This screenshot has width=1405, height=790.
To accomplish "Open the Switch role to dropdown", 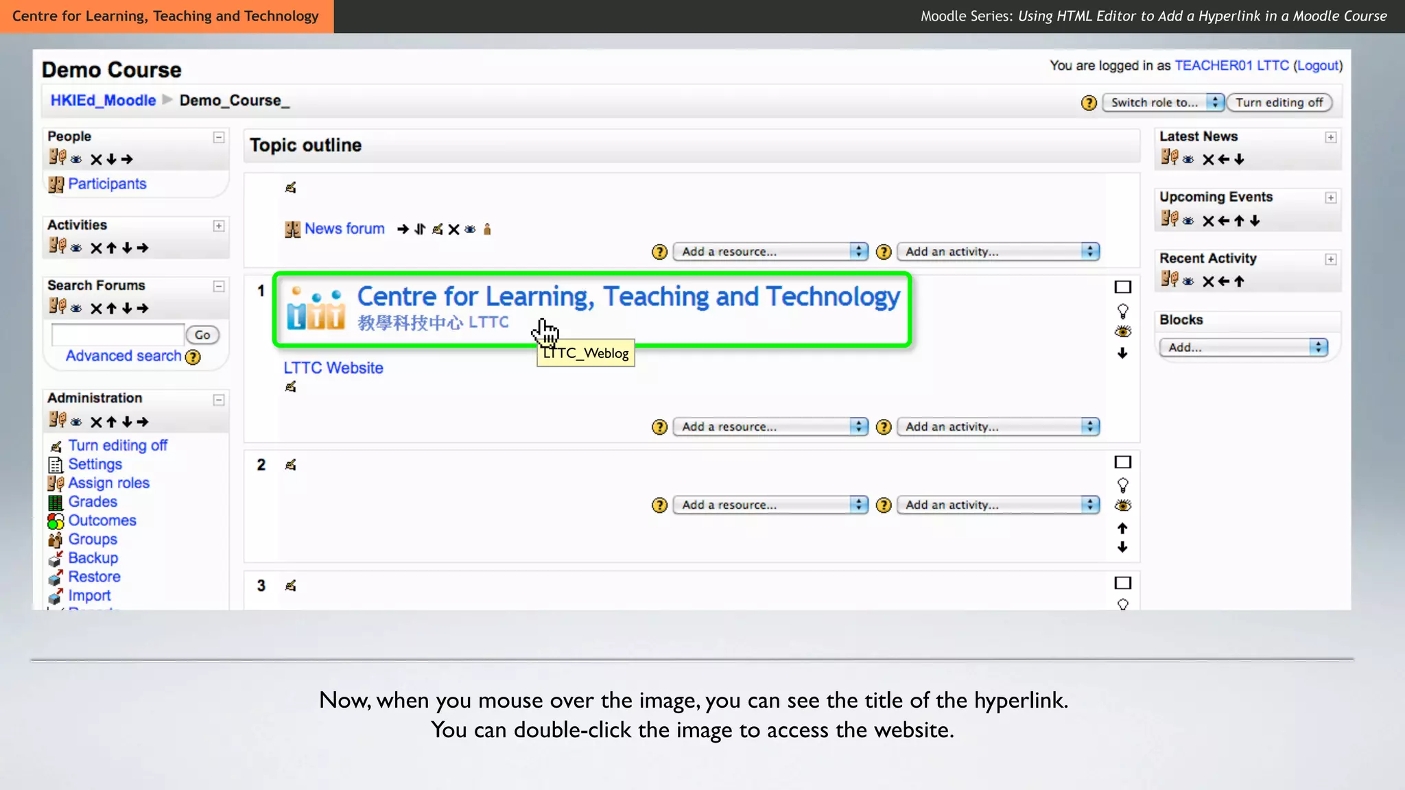I will click(1163, 103).
